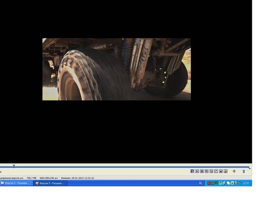Click the modified date '28.01.2012 12:22:16'
276x221 pixels.
pos(83,178)
